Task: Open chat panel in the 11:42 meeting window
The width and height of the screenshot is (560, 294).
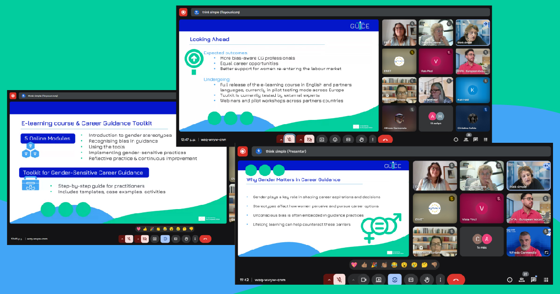Action: (533, 280)
